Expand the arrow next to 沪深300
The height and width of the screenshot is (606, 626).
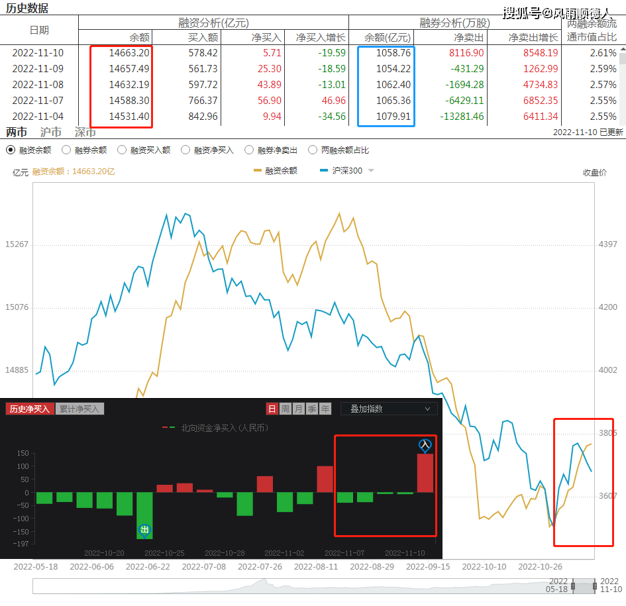click(371, 171)
